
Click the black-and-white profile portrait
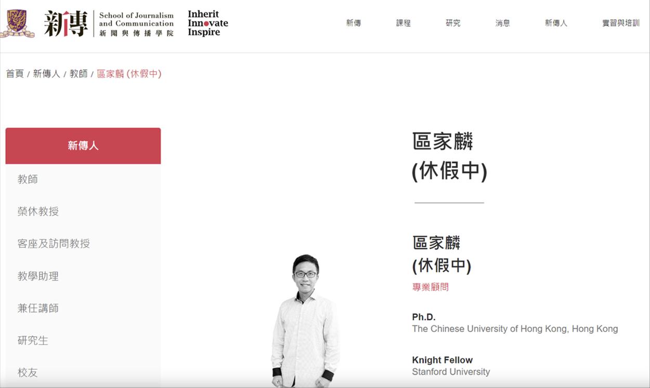305,321
